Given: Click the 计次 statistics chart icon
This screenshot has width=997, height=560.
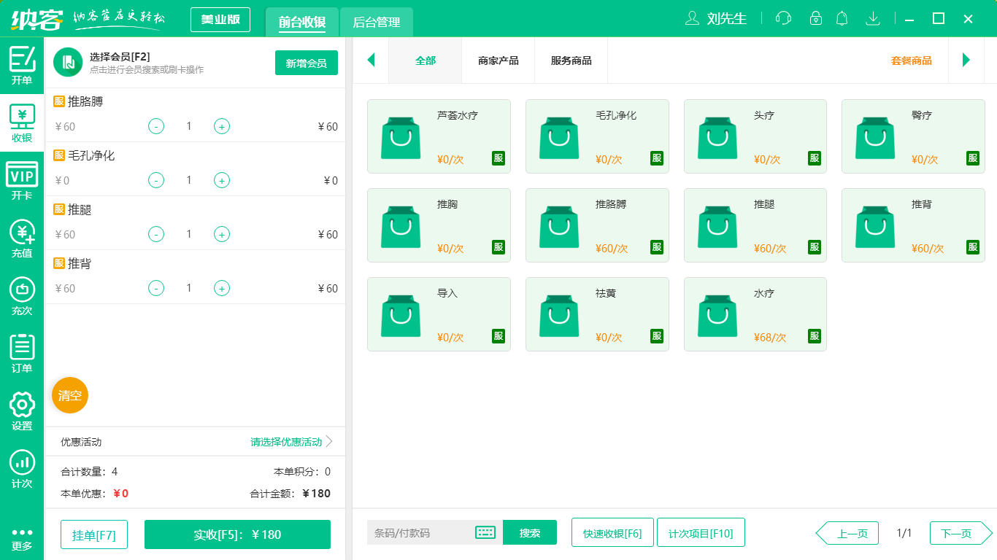Looking at the screenshot, I should coord(22,468).
